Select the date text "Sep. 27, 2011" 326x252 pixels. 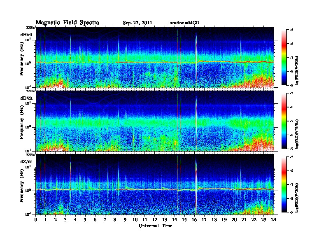coord(137,23)
